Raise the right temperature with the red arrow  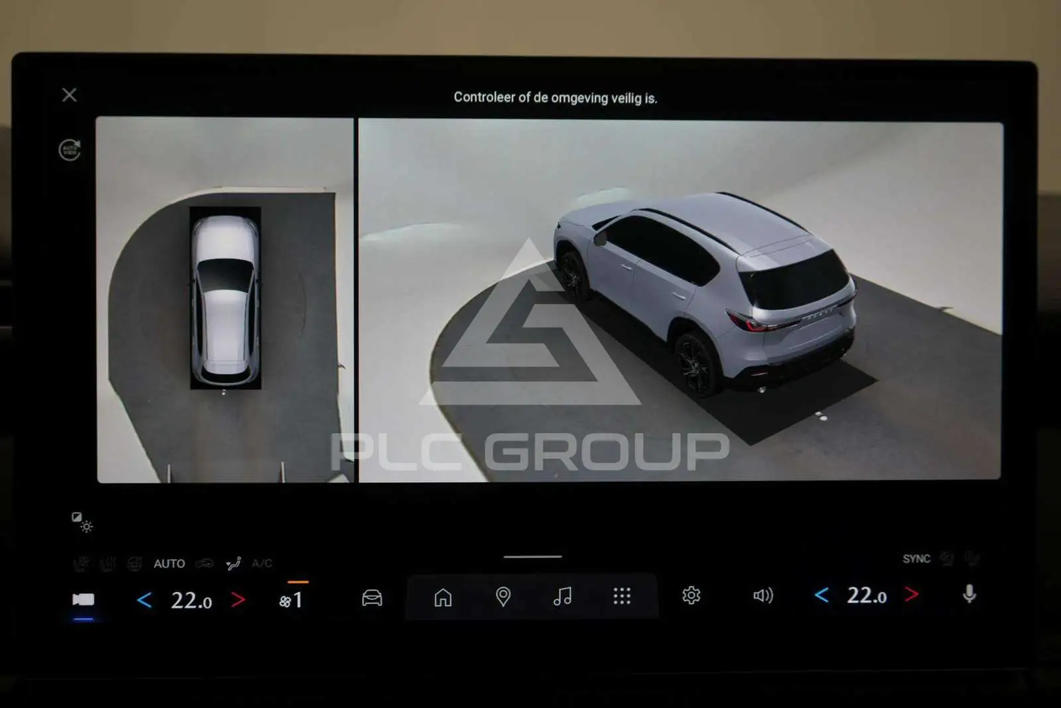(912, 595)
